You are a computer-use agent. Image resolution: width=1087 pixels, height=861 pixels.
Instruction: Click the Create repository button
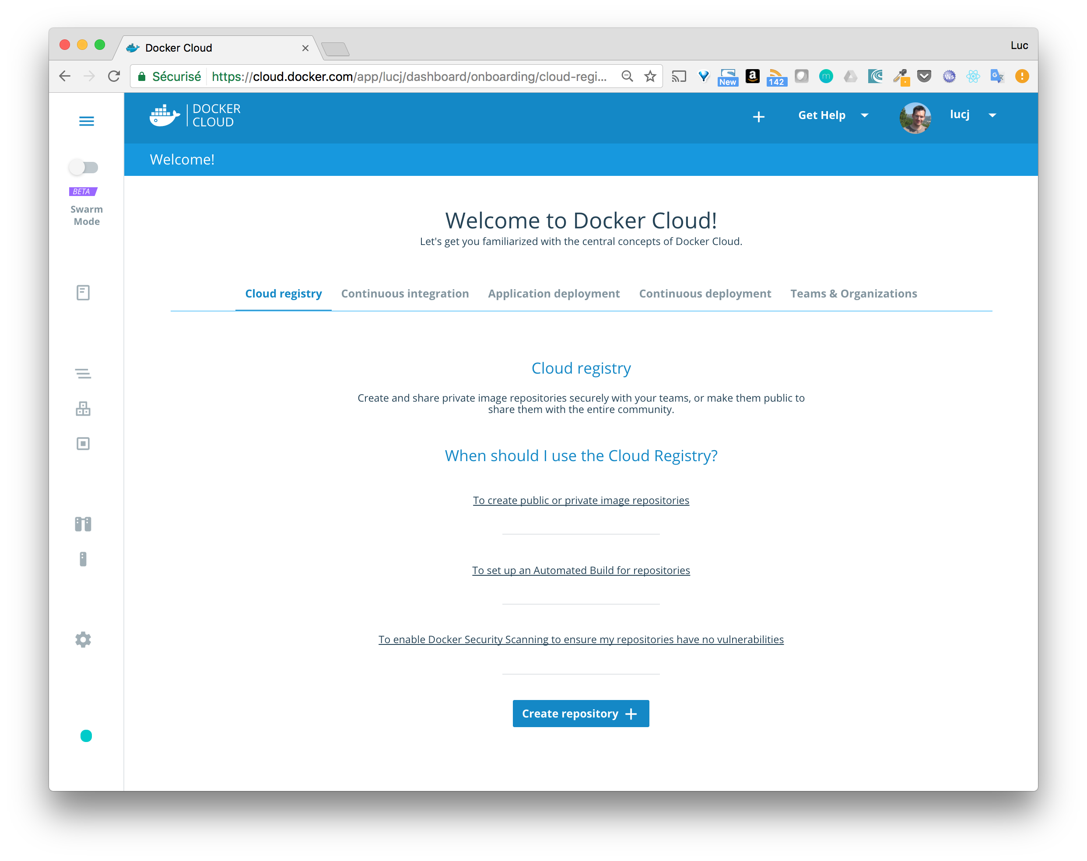tap(581, 714)
